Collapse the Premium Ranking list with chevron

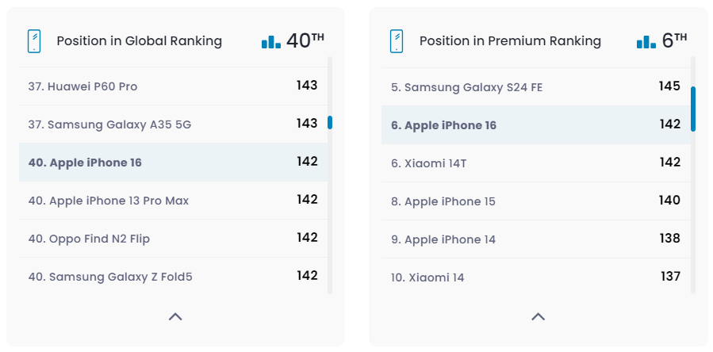tap(538, 316)
